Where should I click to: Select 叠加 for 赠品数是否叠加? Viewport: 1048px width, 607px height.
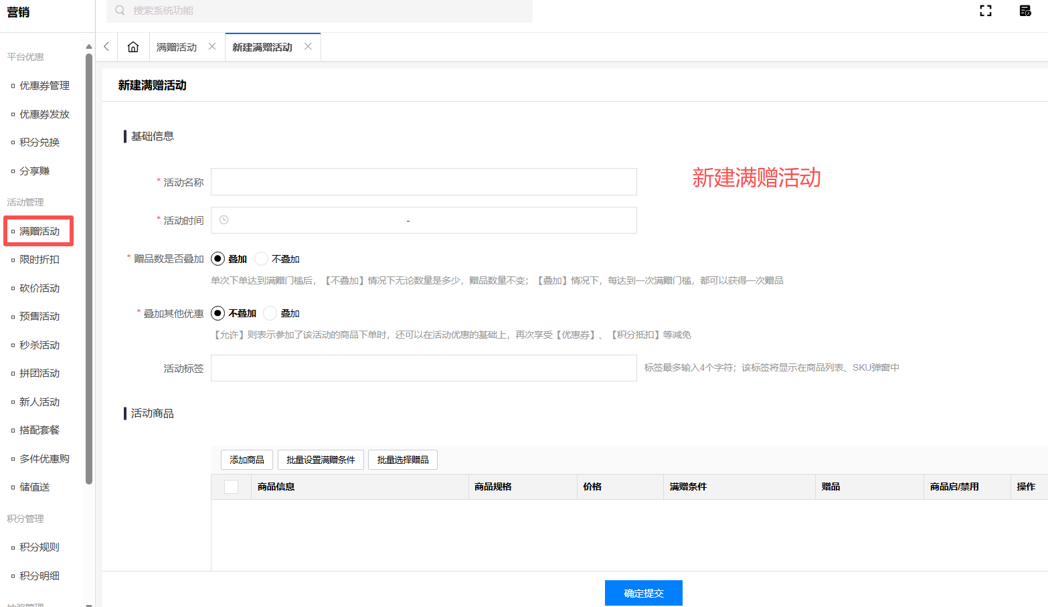[229, 258]
